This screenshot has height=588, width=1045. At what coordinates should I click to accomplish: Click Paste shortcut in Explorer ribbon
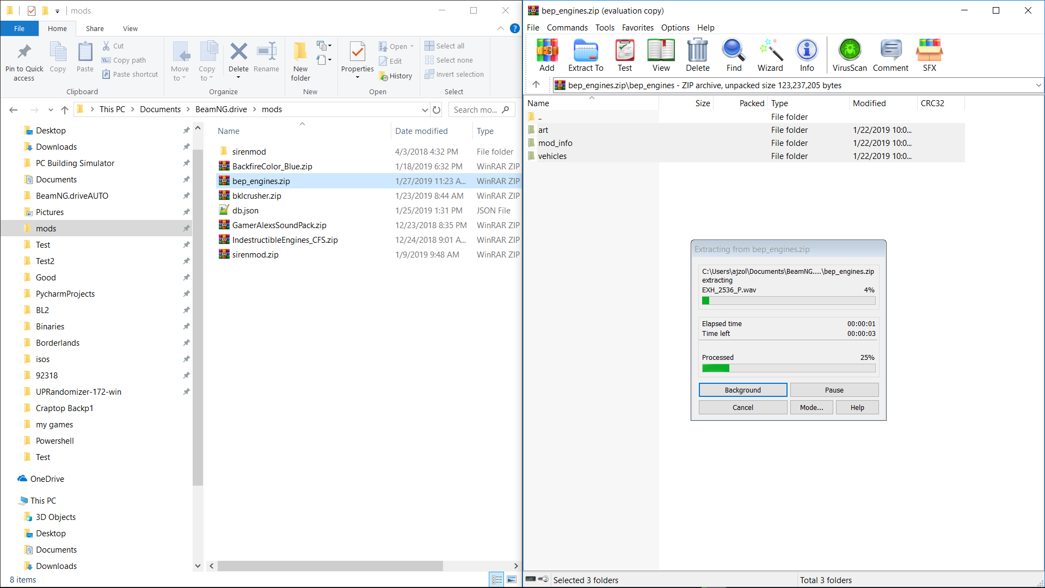130,75
